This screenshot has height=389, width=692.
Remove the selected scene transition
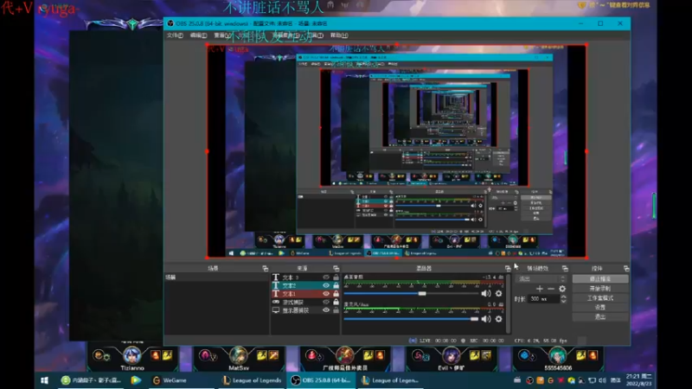tap(551, 289)
